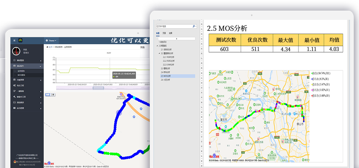This screenshot has width=359, height=168.
Task: Click the edit icon for 一键验收
Action: pyautogui.click(x=14, y=91)
